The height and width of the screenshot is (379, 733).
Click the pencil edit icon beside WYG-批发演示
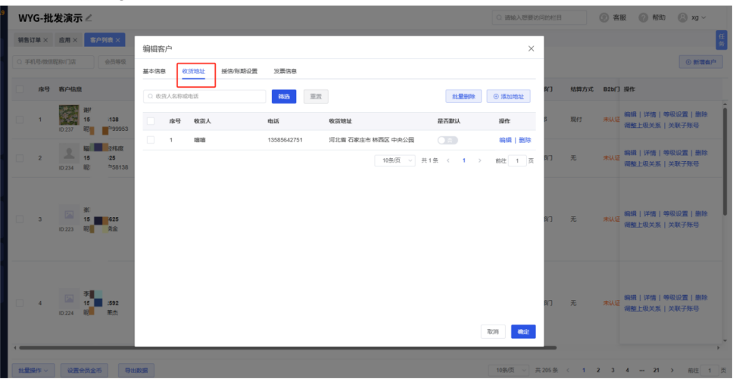[89, 17]
